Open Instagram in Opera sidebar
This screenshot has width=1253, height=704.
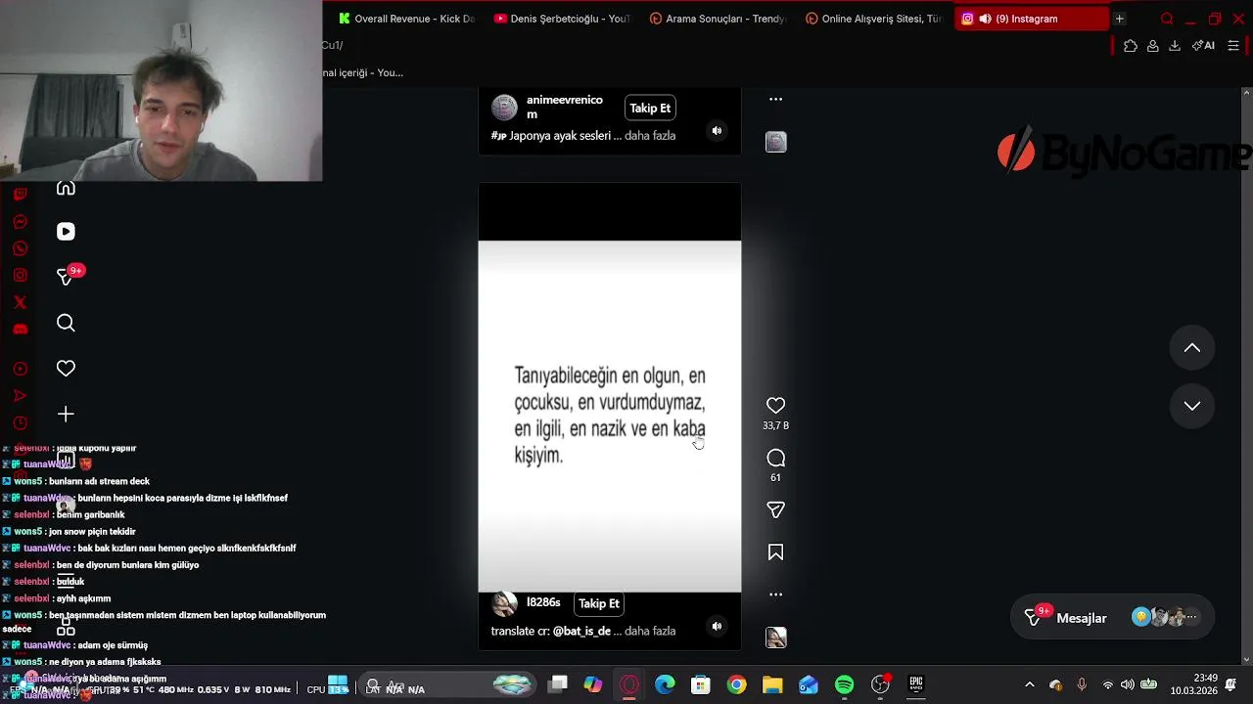coord(20,276)
